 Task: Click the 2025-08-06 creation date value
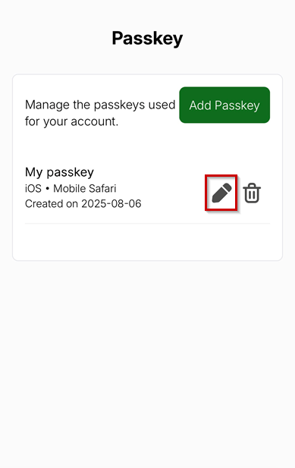tap(111, 203)
